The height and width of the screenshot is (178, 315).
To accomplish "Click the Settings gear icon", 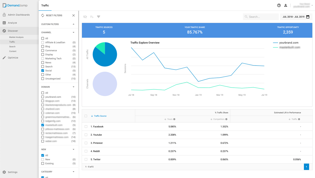I will (4, 172).
